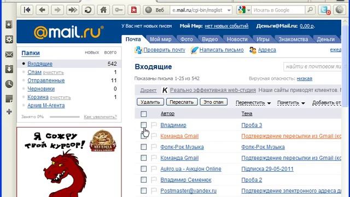This screenshot has width=350, height=197.
Task: Go back with the Back arrow
Action: coord(42,10)
